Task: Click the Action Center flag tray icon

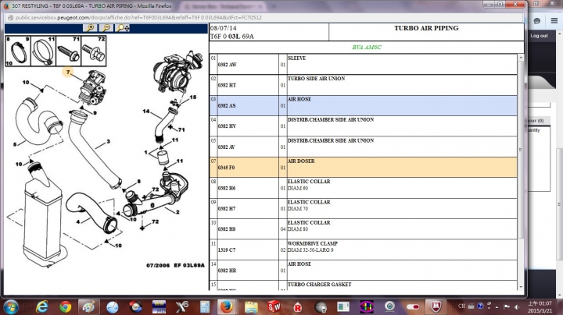Action: [507, 306]
